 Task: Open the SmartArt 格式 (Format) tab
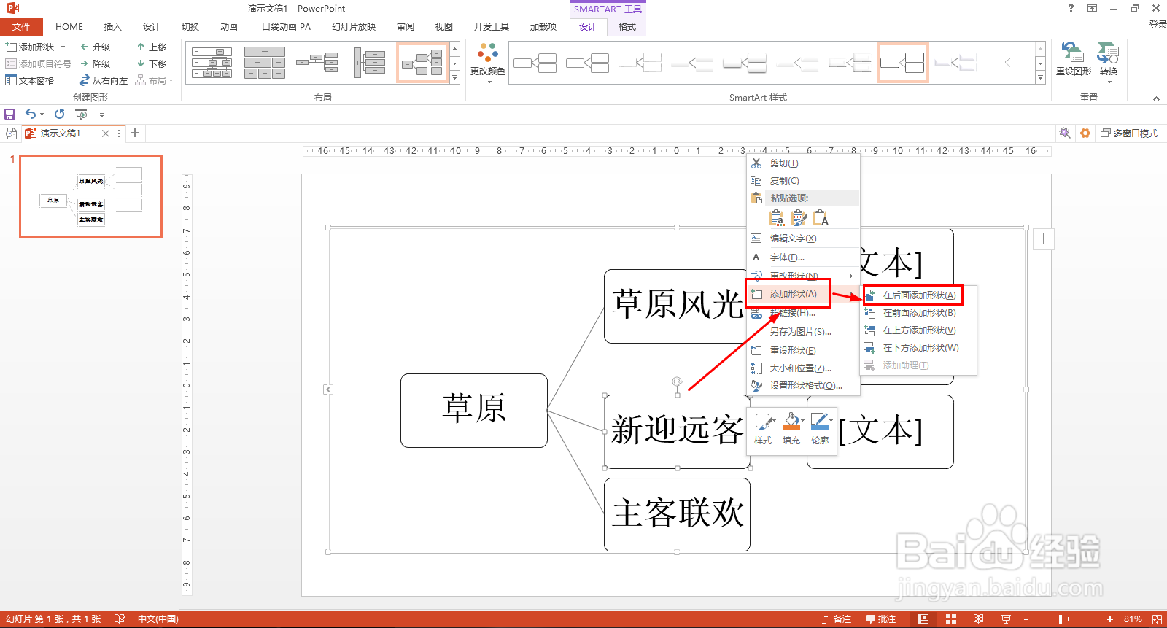627,27
